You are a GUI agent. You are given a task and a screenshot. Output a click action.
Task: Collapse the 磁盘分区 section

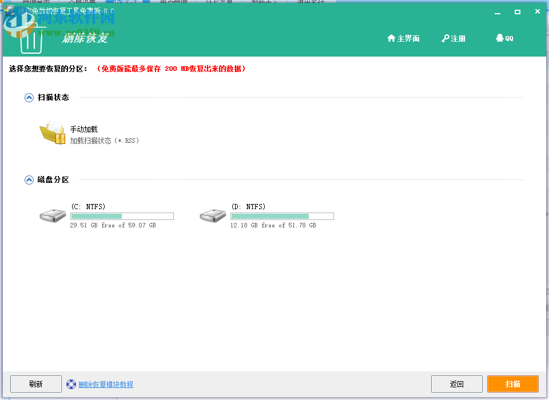pyautogui.click(x=29, y=179)
